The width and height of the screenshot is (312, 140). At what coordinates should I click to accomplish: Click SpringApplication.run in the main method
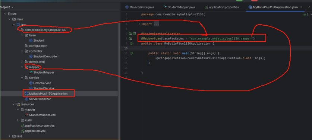click(x=174, y=58)
